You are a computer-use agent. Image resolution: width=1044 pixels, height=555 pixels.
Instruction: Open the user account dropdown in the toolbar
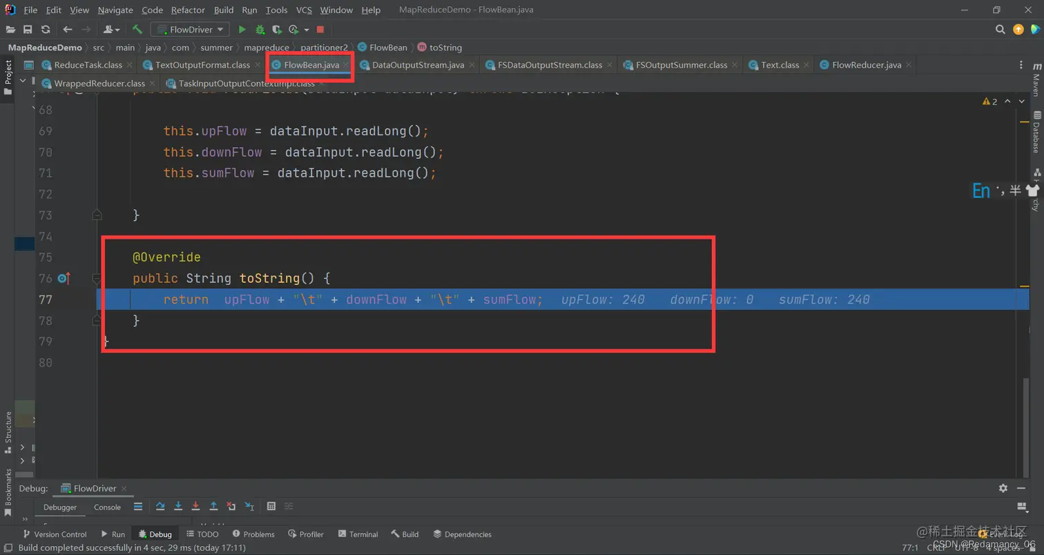tap(111, 29)
